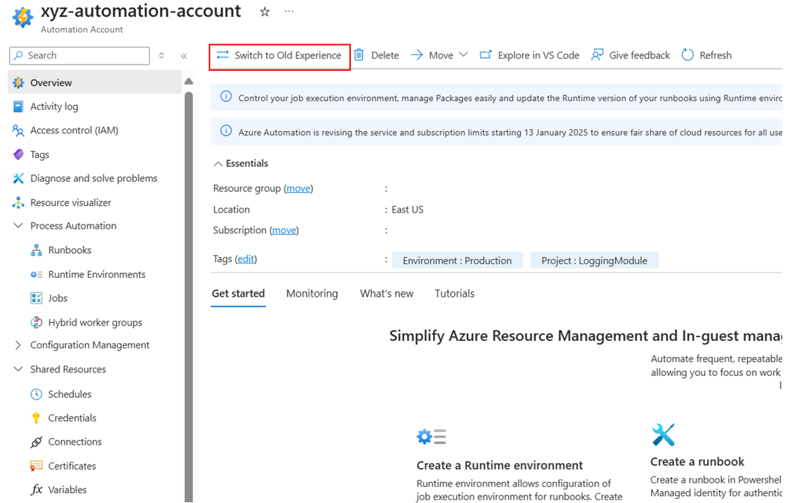Click the Delete trash icon
This screenshot has height=503, width=792.
click(359, 55)
